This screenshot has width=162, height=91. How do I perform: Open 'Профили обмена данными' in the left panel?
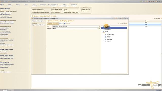7,22
